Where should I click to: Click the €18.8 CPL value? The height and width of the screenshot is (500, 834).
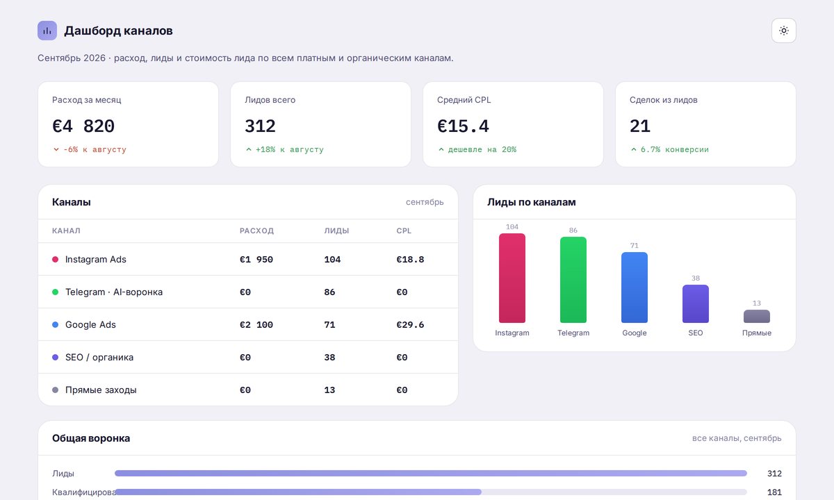tap(410, 259)
